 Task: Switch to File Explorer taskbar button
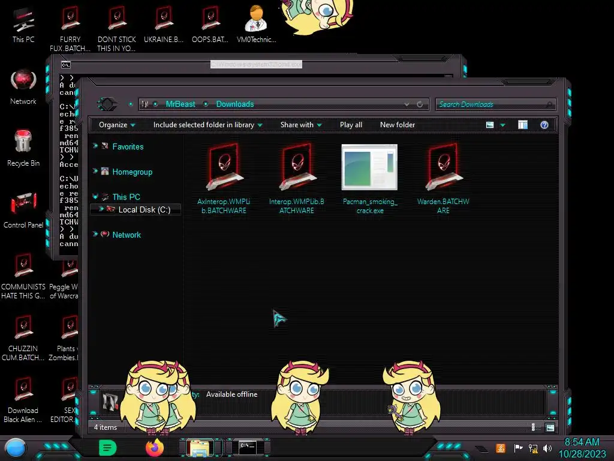[x=200, y=448]
